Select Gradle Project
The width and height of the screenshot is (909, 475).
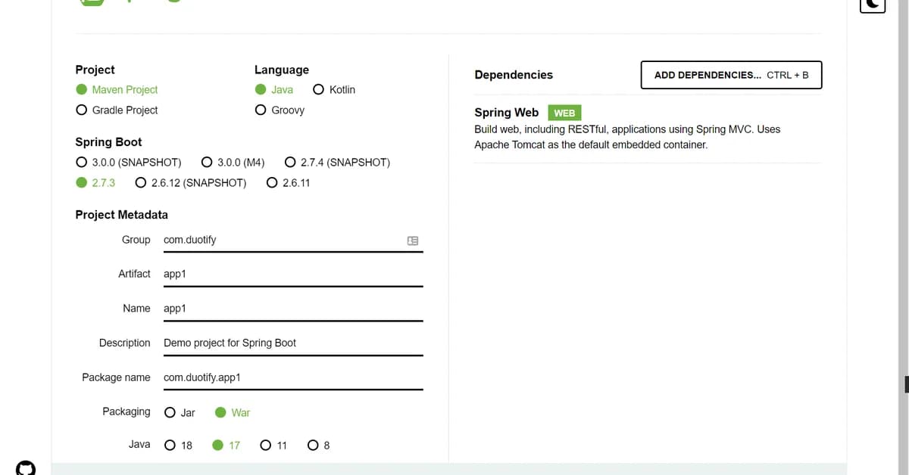pyautogui.click(x=81, y=110)
